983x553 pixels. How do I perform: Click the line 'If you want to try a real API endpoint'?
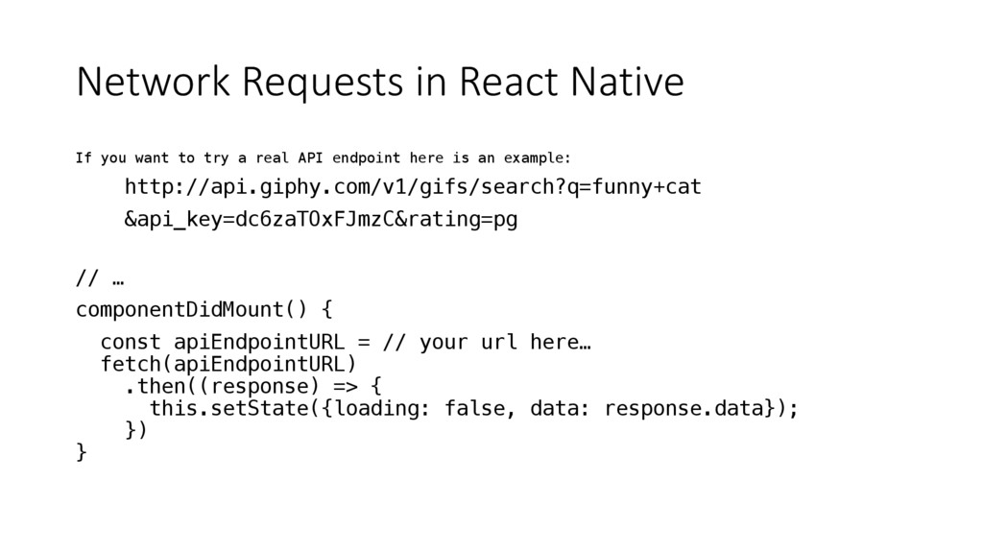tap(324, 158)
